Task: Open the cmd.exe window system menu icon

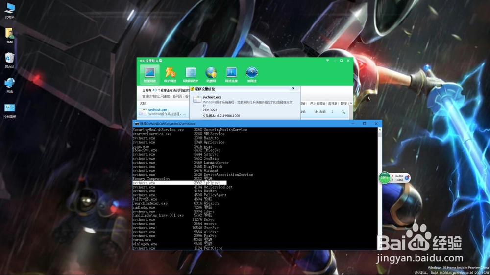Action: click(x=137, y=124)
